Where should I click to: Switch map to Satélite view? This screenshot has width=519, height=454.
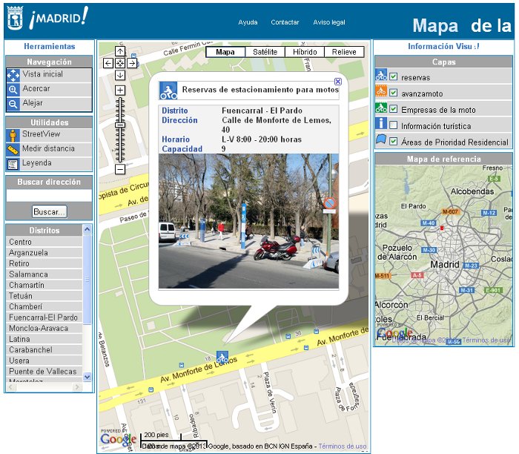(265, 52)
